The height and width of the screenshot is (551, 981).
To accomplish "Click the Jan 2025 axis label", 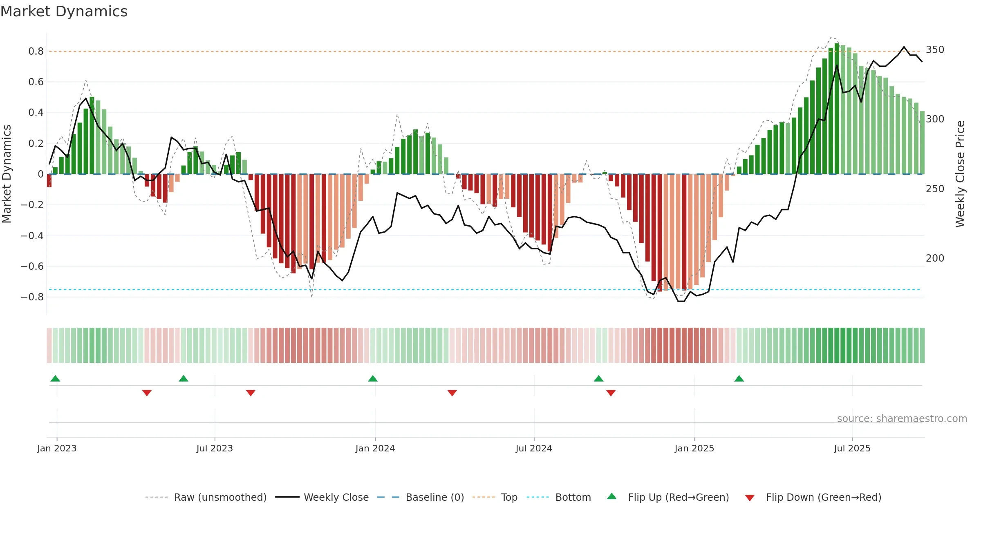I will tap(694, 448).
